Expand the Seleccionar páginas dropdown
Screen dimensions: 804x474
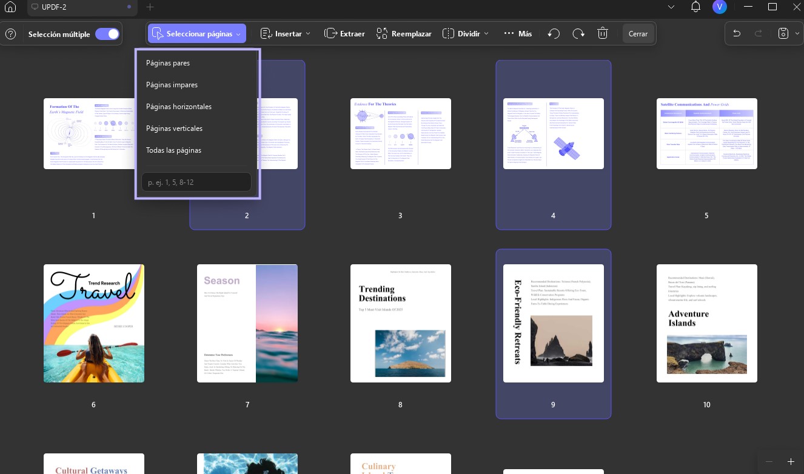tap(197, 34)
